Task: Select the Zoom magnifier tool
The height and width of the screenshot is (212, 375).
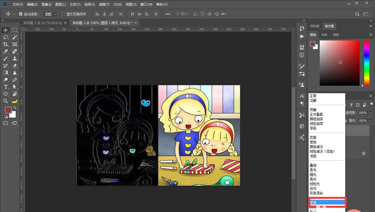Action: 6,101
